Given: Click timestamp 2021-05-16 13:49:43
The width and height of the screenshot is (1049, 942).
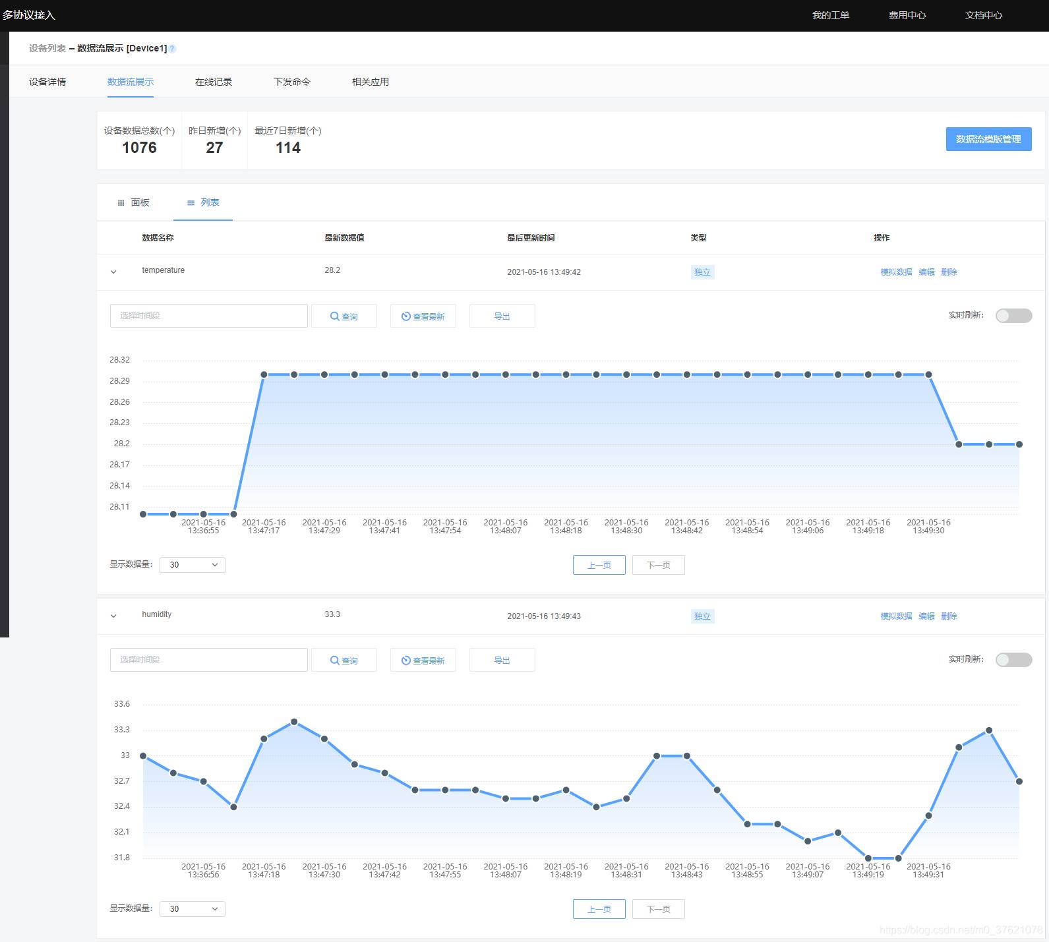Looking at the screenshot, I should pos(544,616).
